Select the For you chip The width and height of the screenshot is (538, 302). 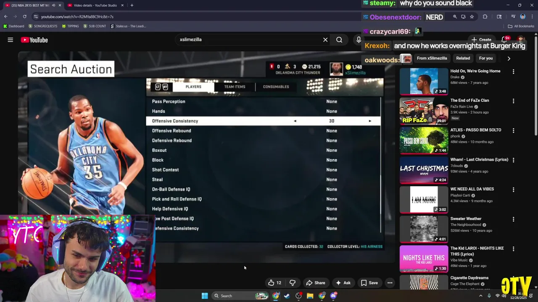pos(486,58)
